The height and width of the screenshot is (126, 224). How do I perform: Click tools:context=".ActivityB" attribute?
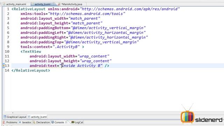coord(50,47)
